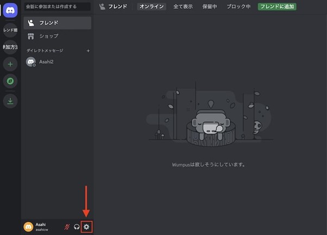The height and width of the screenshot is (235, 327).
Task: Unmute the microphone
Action: click(67, 227)
